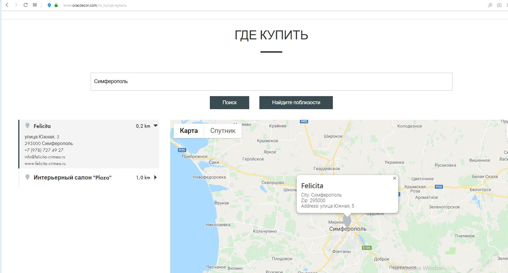Click the address bar URL oracdecor.com
This screenshot has height=273, width=508.
[95, 5]
